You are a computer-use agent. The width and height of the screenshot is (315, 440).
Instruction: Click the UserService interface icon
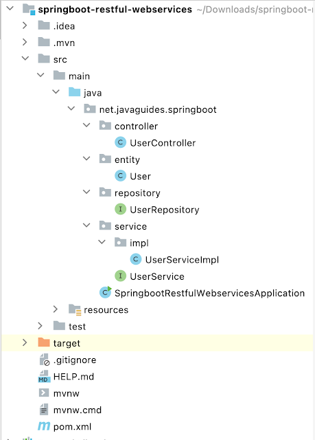(120, 276)
